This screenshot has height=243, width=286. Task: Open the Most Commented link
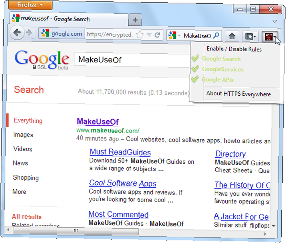pyautogui.click(x=118, y=214)
